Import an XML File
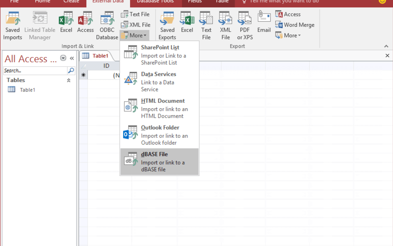The height and width of the screenshot is (246, 393). (x=136, y=25)
